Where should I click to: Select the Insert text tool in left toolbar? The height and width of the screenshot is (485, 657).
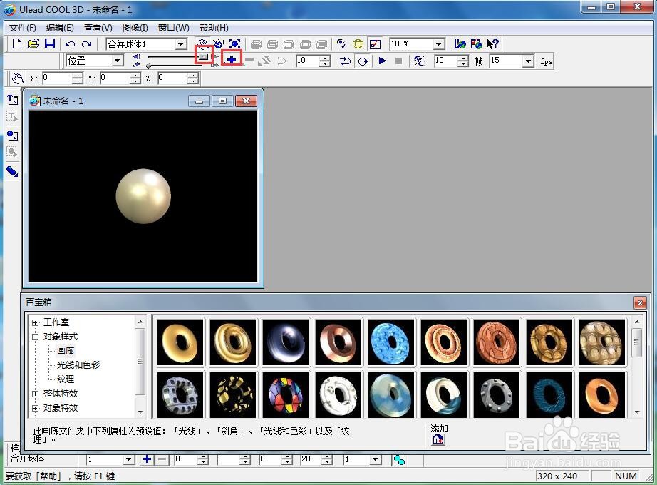point(13,100)
